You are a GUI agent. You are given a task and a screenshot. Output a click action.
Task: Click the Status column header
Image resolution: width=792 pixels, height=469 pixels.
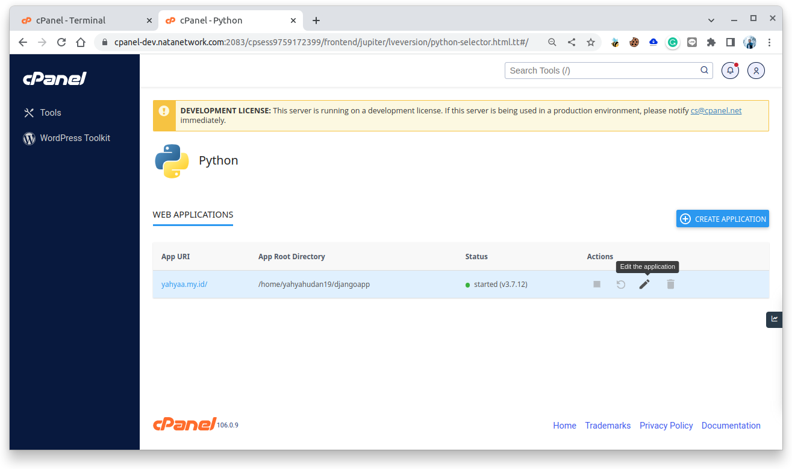click(x=476, y=256)
